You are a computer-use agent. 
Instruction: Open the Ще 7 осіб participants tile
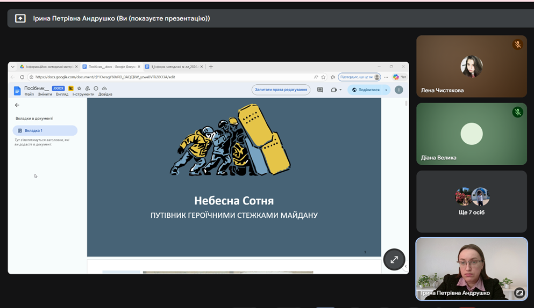tap(472, 201)
